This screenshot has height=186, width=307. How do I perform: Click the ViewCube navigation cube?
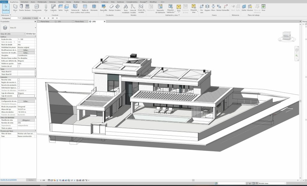click(x=287, y=36)
